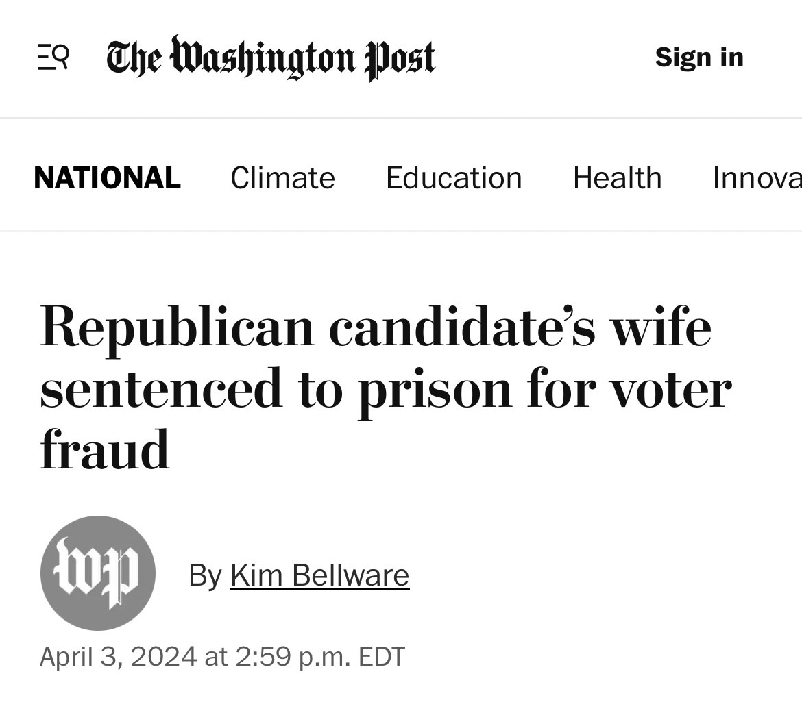
Task: Open the partially visible Innovations tab
Action: pos(757,178)
